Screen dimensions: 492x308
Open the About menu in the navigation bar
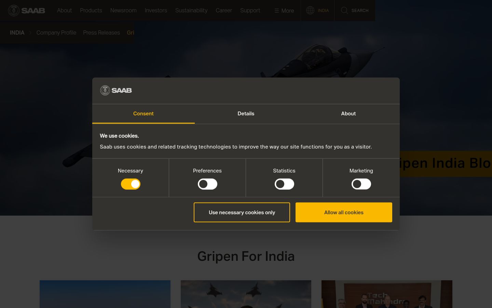64,11
